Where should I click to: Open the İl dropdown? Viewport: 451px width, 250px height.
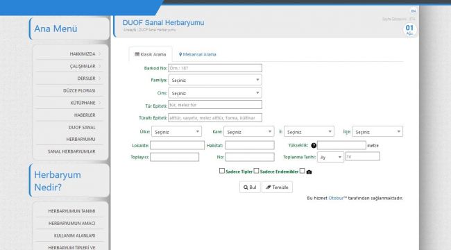click(x=309, y=132)
